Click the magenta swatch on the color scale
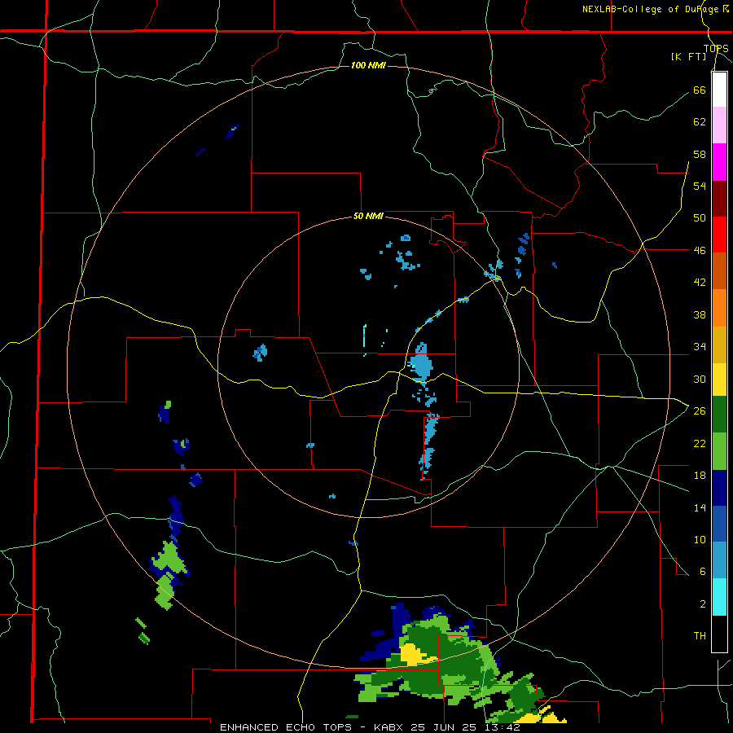The image size is (733, 733). pyautogui.click(x=719, y=162)
